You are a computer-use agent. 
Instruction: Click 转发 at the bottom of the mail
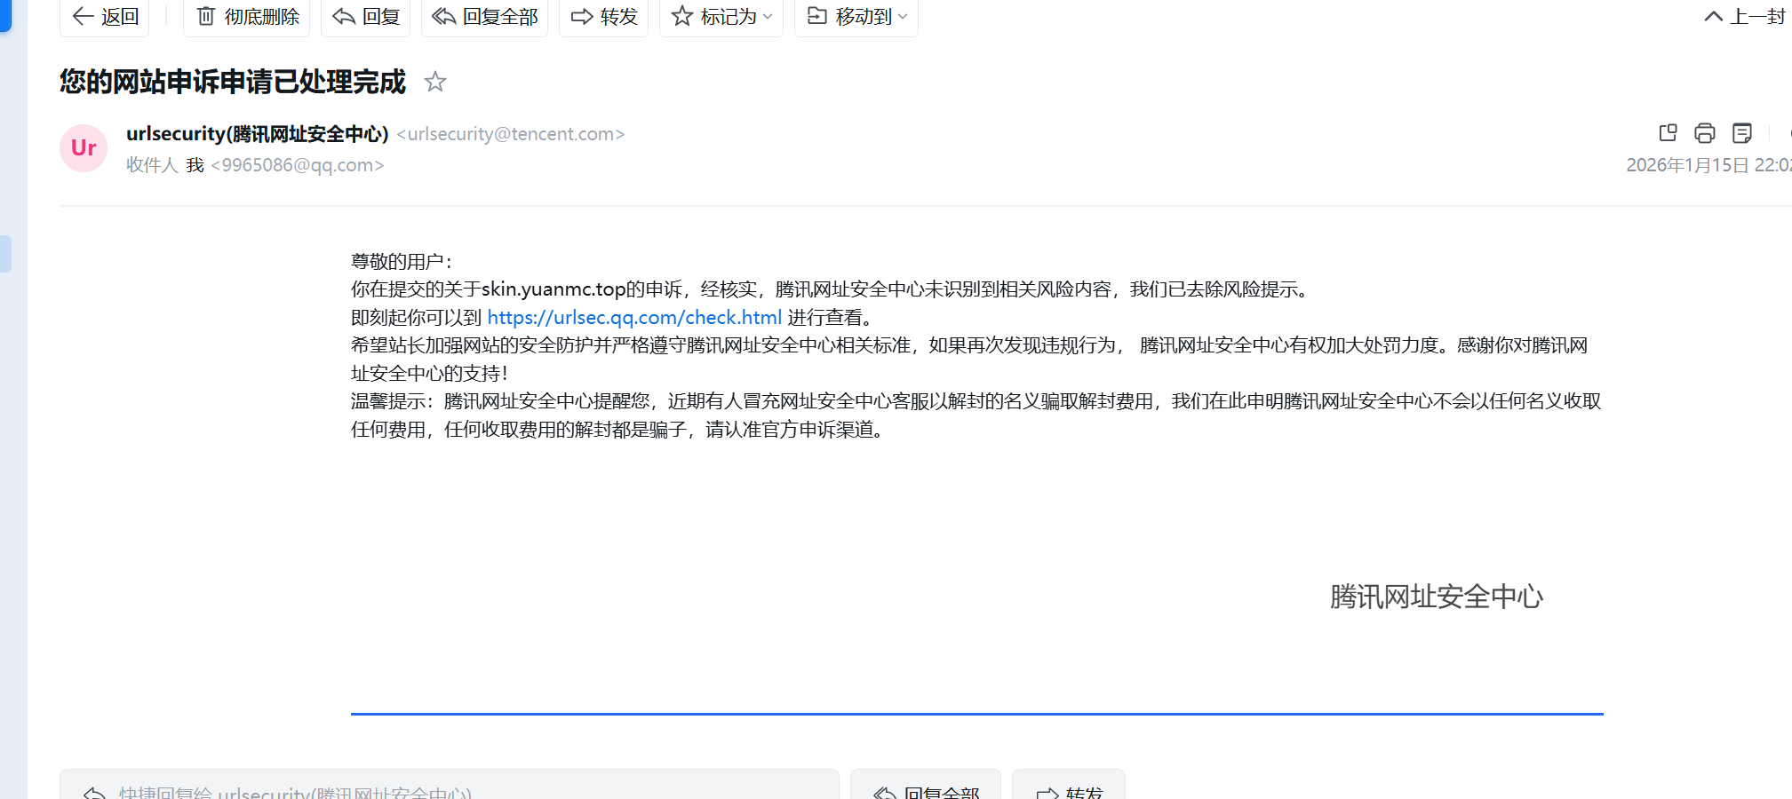click(x=1069, y=785)
